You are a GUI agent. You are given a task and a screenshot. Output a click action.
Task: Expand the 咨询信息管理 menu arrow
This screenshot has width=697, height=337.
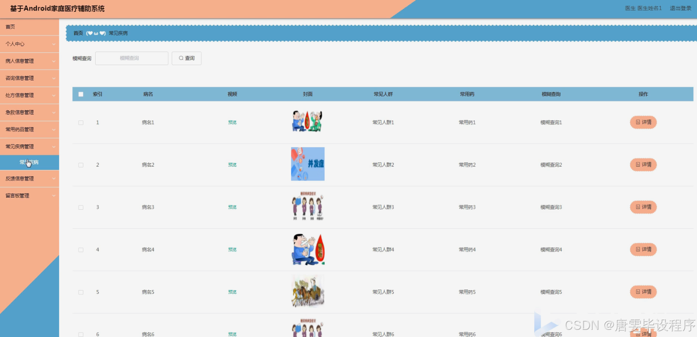click(x=54, y=78)
